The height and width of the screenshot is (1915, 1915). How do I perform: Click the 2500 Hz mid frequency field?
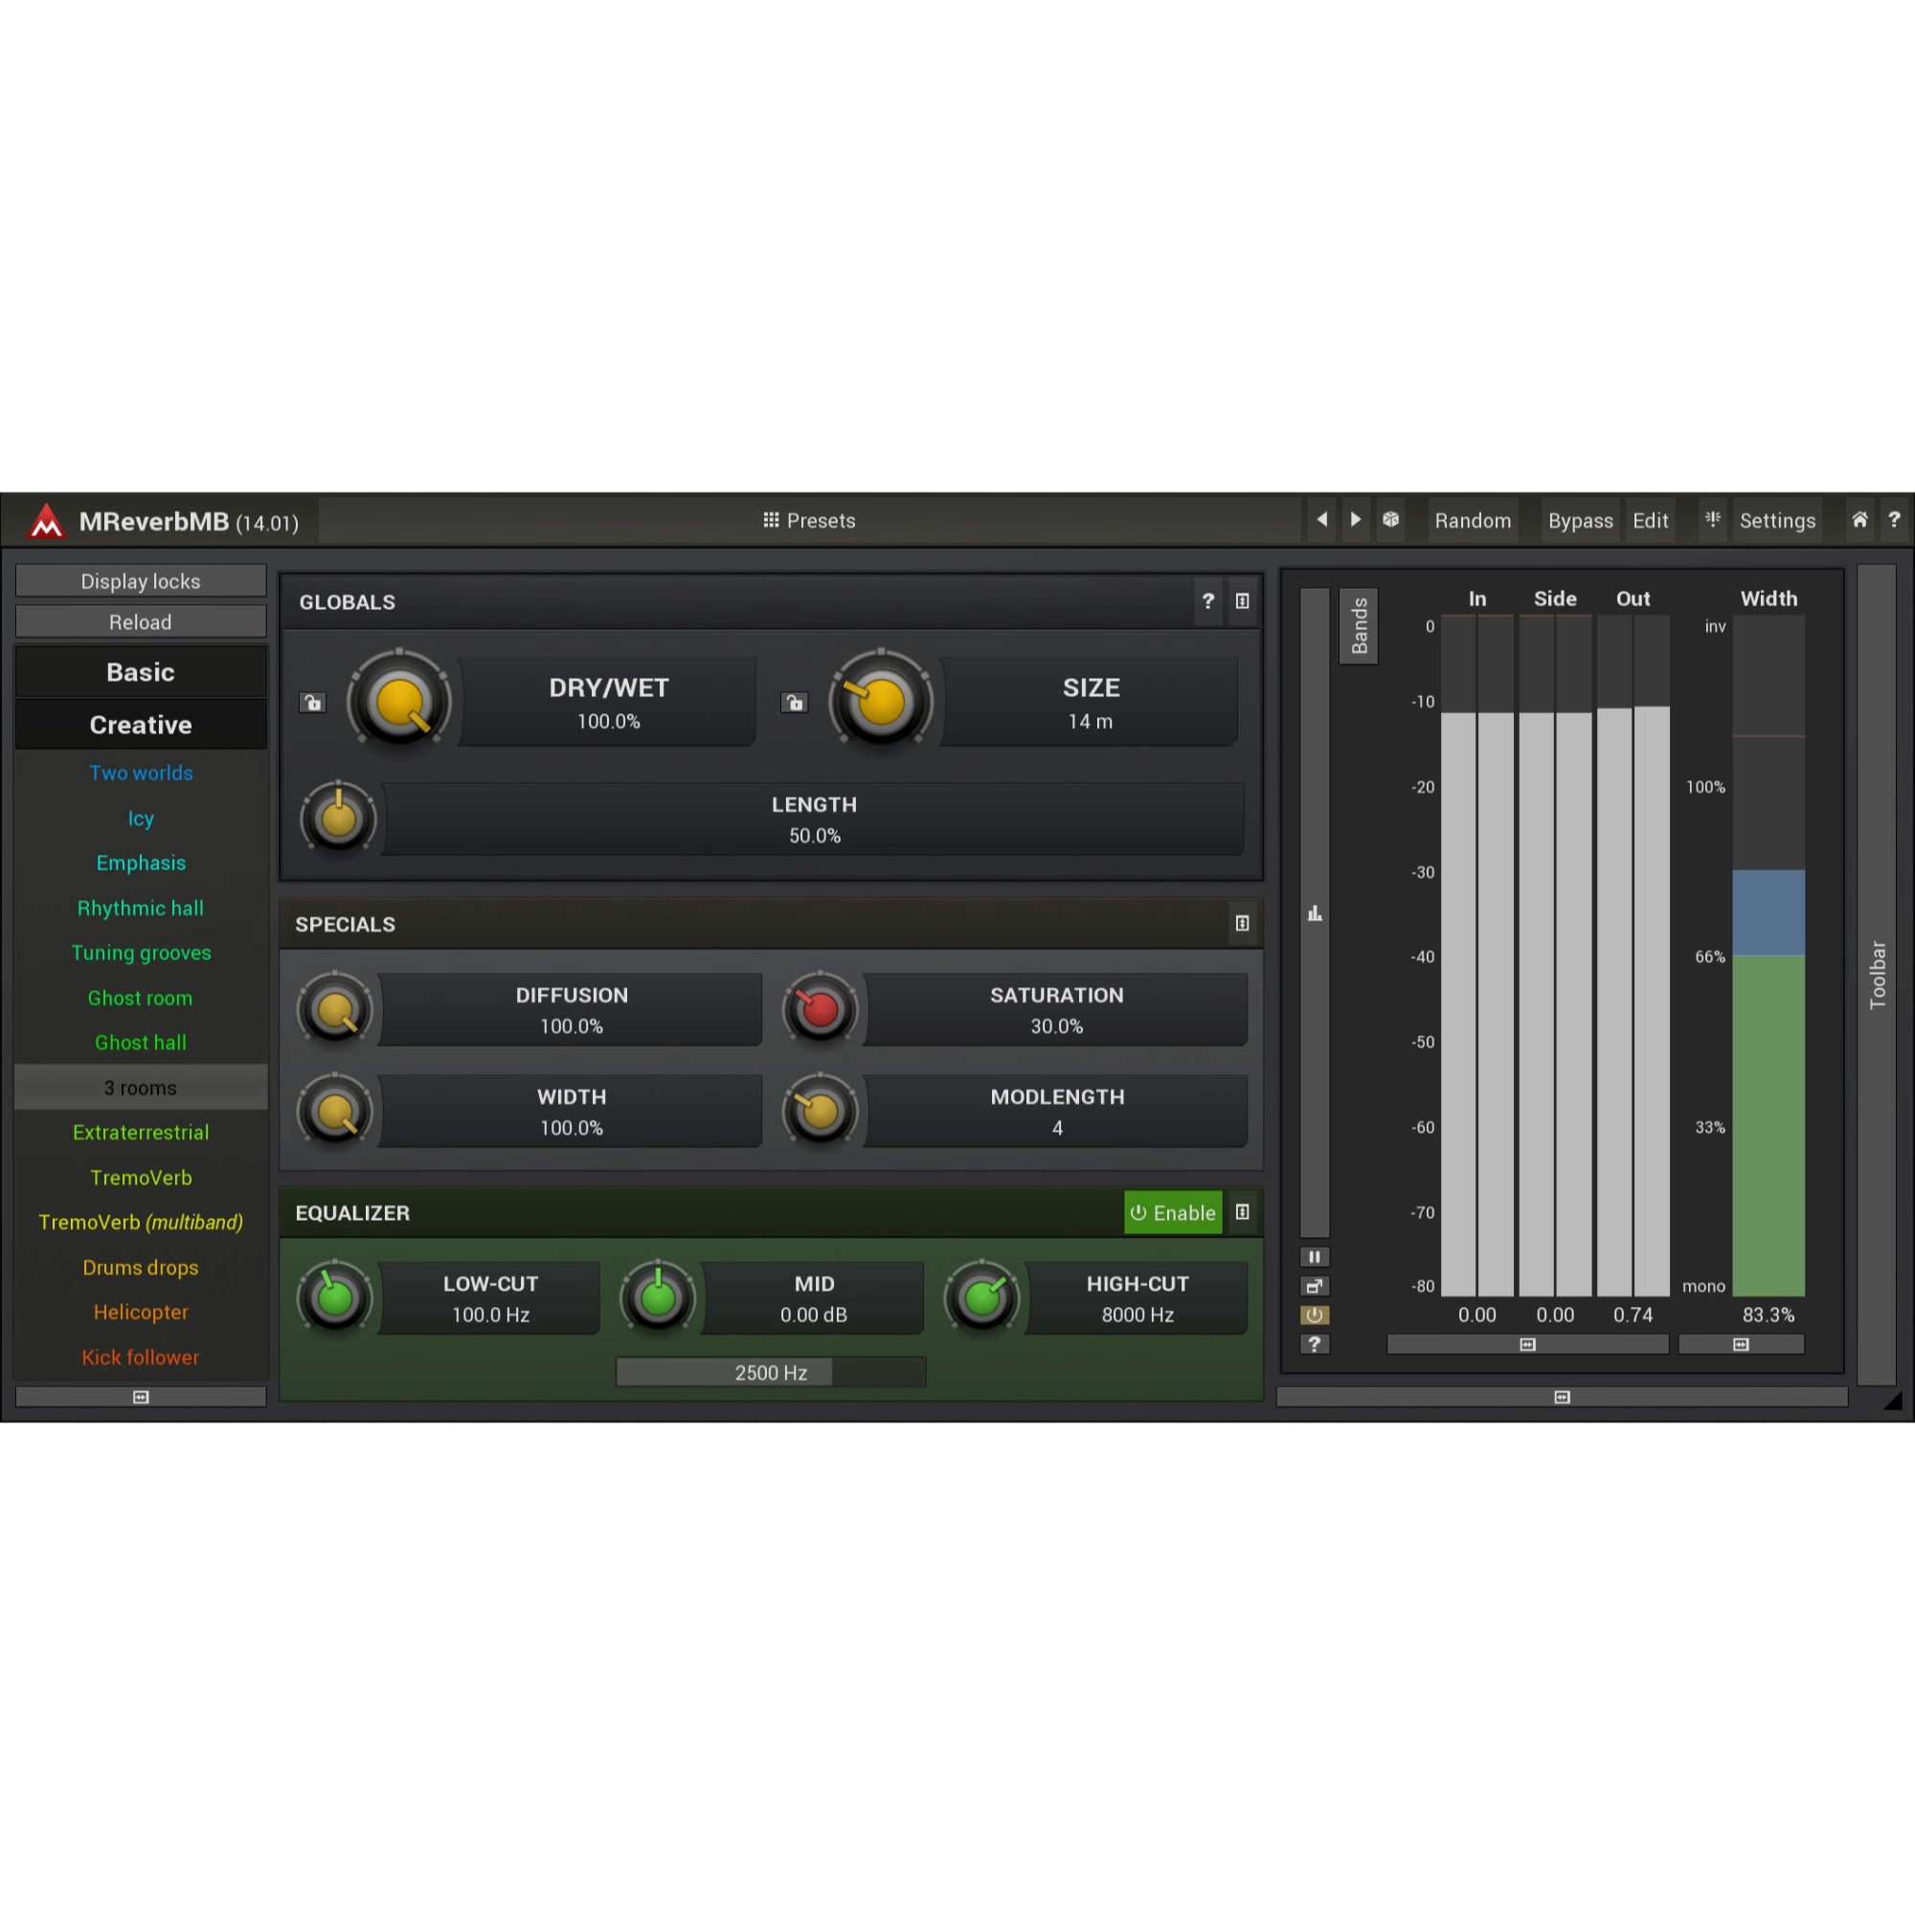pos(770,1372)
